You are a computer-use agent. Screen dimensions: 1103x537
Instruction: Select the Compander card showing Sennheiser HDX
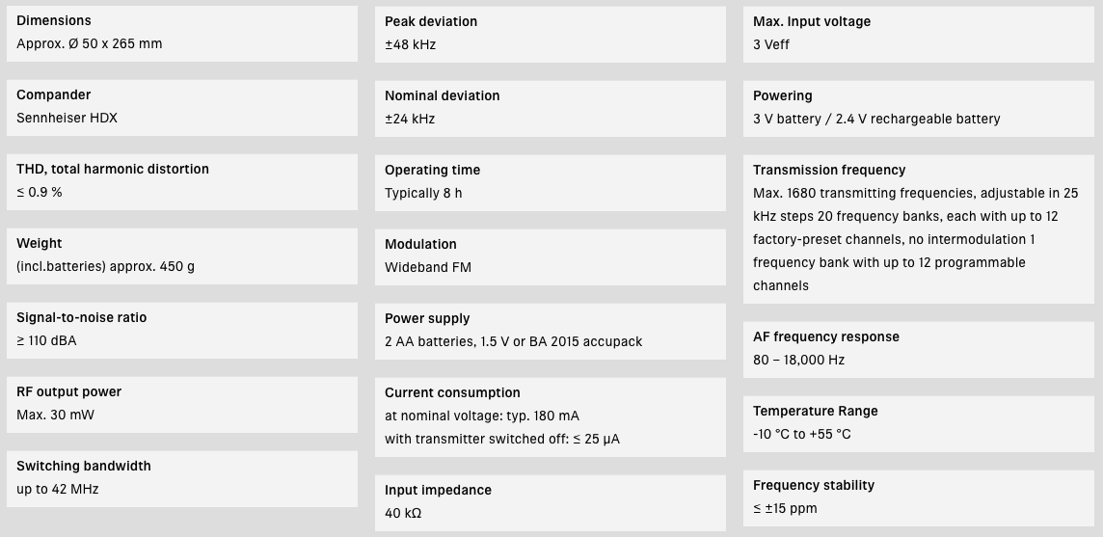tap(182, 107)
